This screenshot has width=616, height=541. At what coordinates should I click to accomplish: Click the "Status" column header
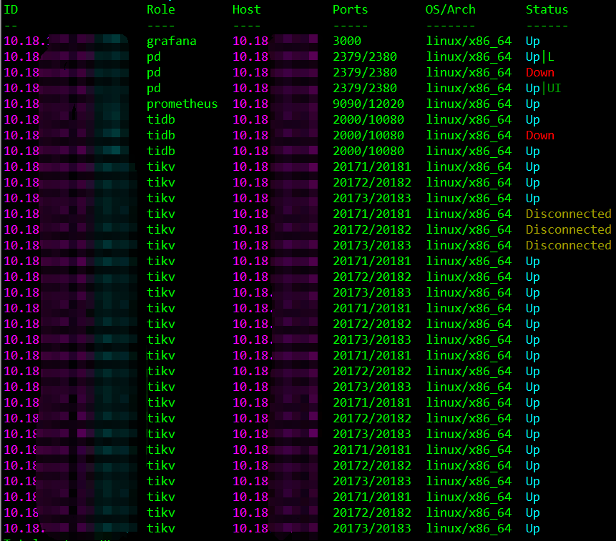[x=547, y=9]
